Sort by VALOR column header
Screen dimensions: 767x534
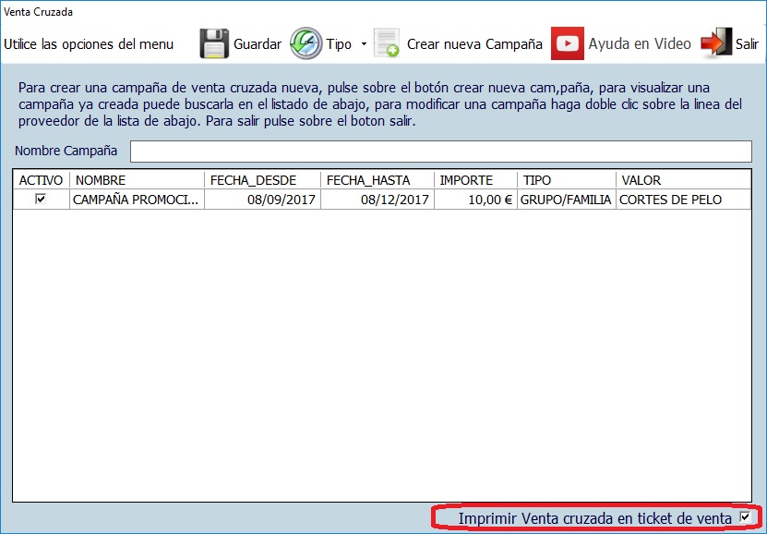click(683, 180)
